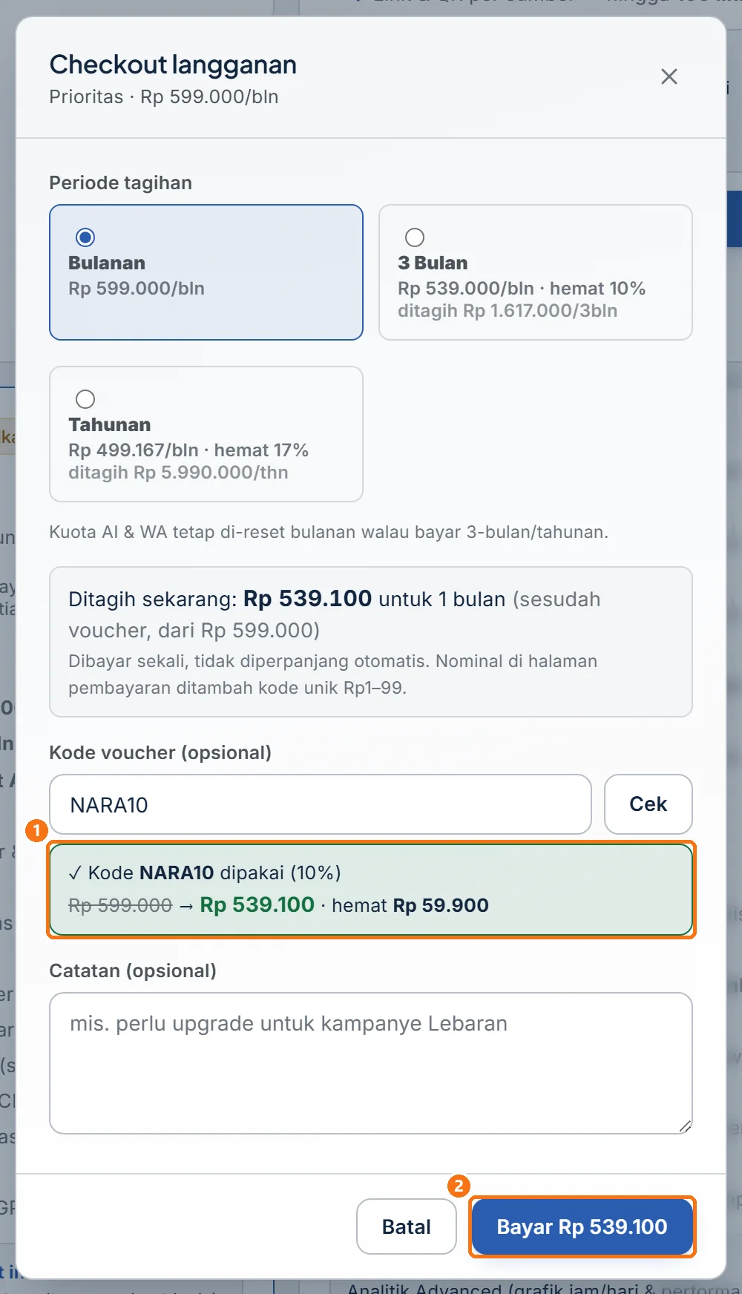Click 'Kode voucher (opsional)' label

(x=160, y=752)
